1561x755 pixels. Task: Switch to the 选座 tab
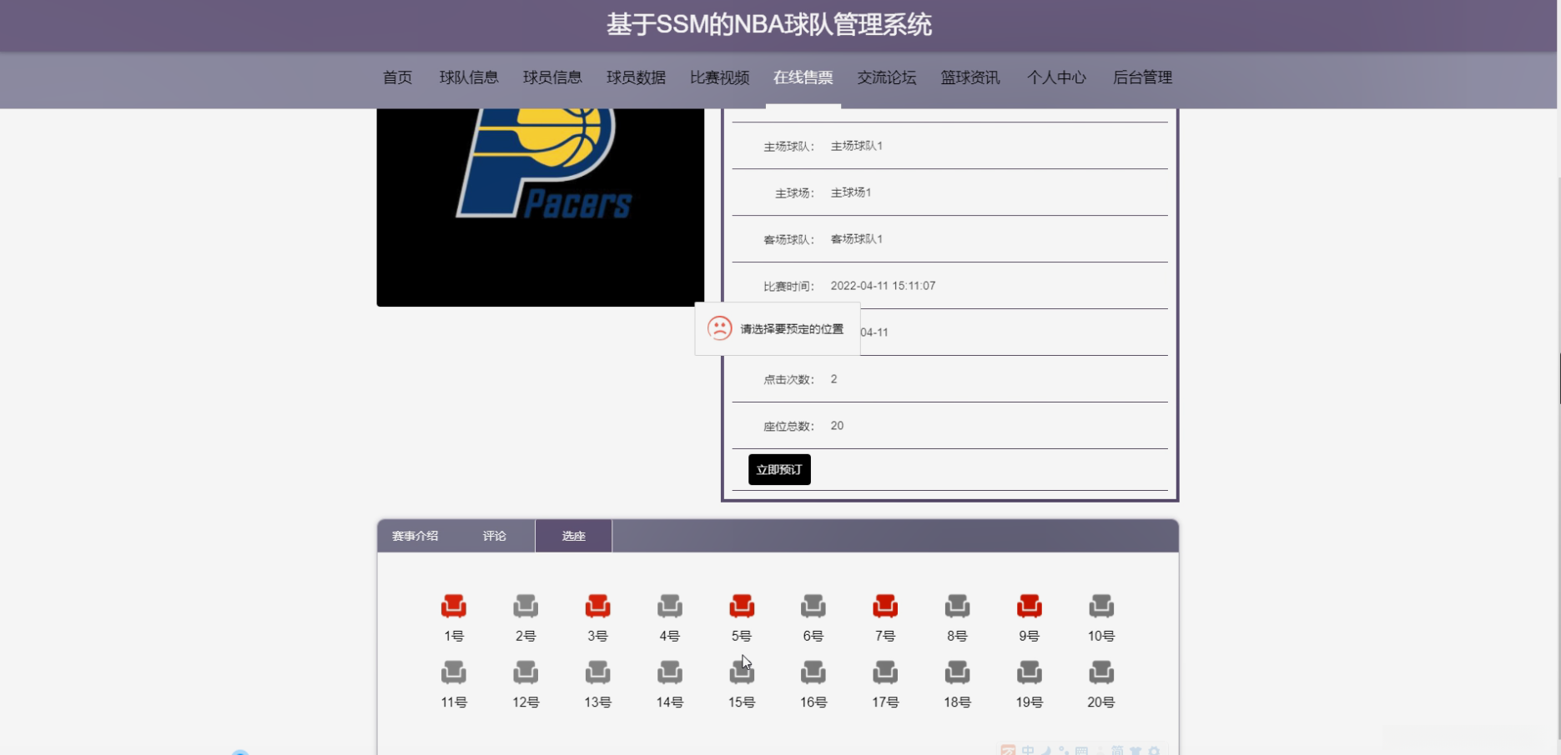point(573,536)
